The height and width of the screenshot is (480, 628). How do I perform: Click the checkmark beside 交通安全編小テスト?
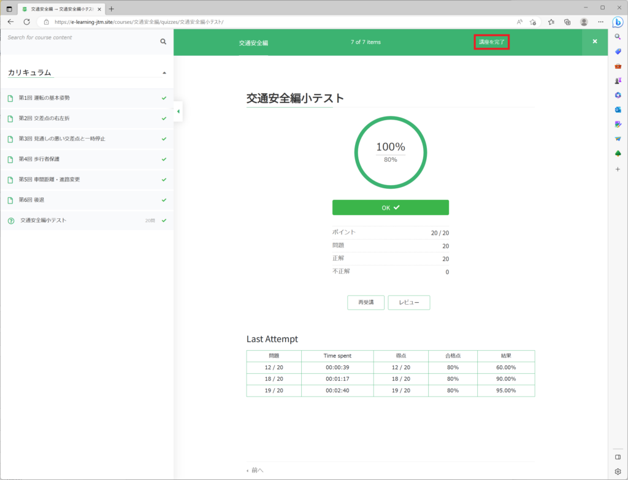[x=164, y=220]
